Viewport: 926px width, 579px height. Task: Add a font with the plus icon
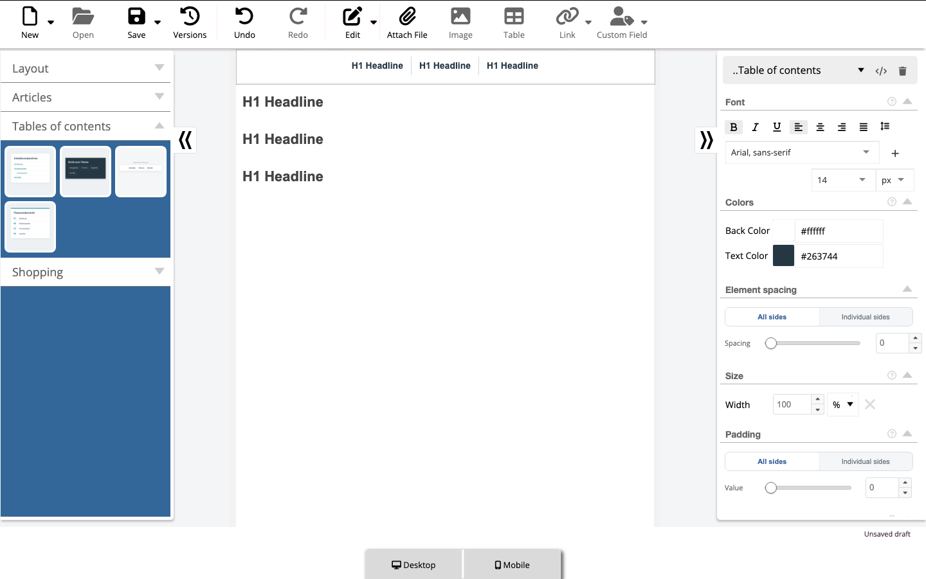[895, 153]
